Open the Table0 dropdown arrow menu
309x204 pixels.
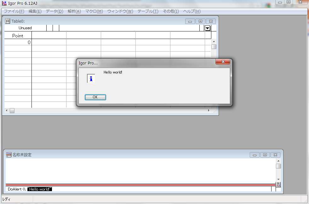coord(208,28)
